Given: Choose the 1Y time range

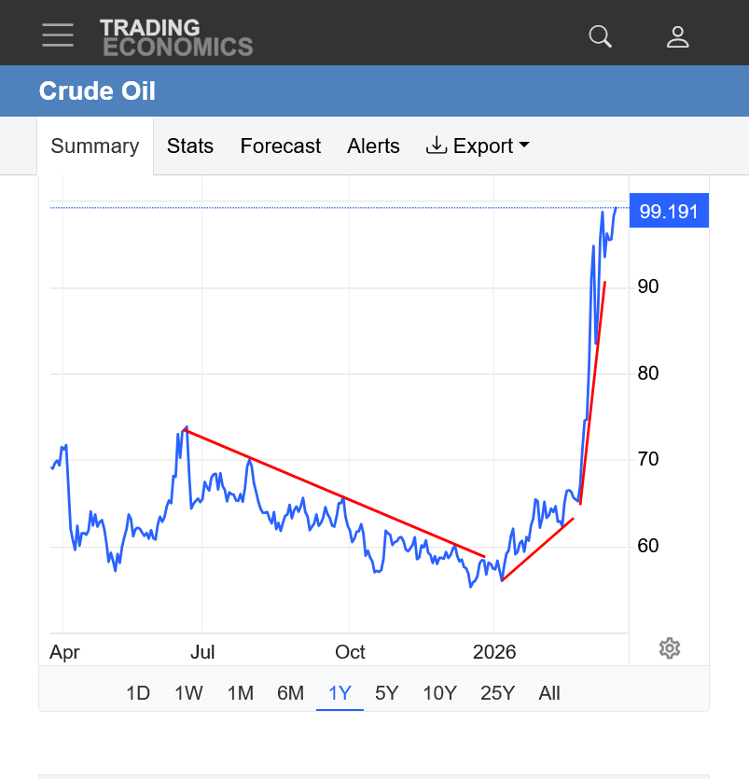Looking at the screenshot, I should click(340, 693).
